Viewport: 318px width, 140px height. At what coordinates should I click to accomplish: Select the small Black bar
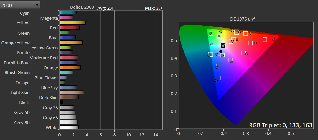[62, 102]
